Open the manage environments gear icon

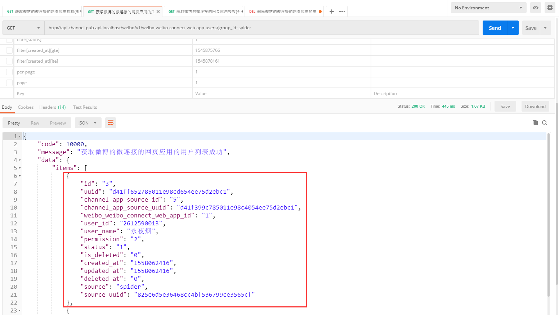(550, 8)
